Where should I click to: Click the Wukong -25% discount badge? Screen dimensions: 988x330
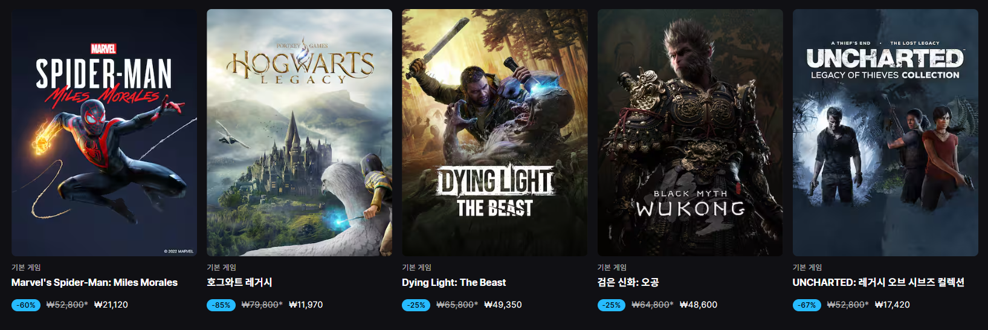612,305
